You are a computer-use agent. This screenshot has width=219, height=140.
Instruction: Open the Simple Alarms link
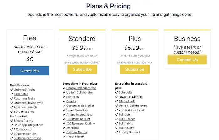pyautogui.click(x=23, y=121)
